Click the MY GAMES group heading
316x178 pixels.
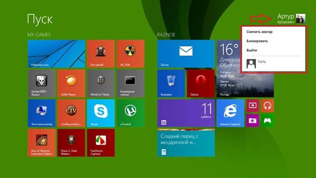point(39,35)
